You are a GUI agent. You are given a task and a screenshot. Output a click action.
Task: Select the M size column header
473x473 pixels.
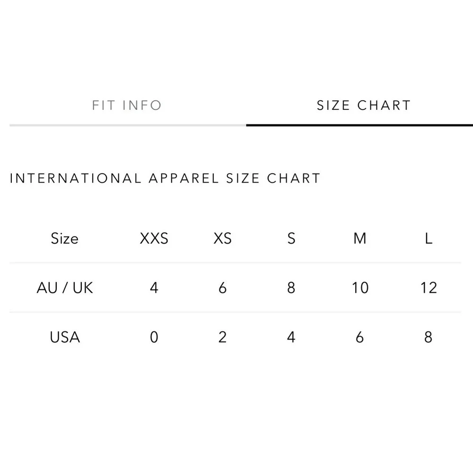[x=360, y=238]
